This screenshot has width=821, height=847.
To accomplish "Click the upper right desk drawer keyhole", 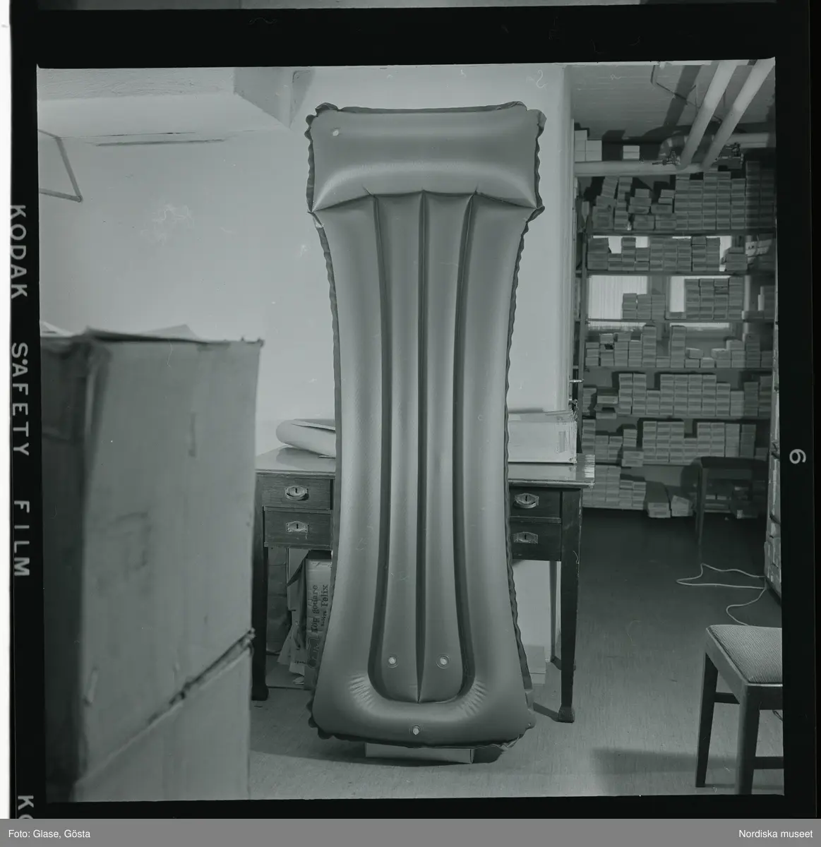I will coord(525,500).
